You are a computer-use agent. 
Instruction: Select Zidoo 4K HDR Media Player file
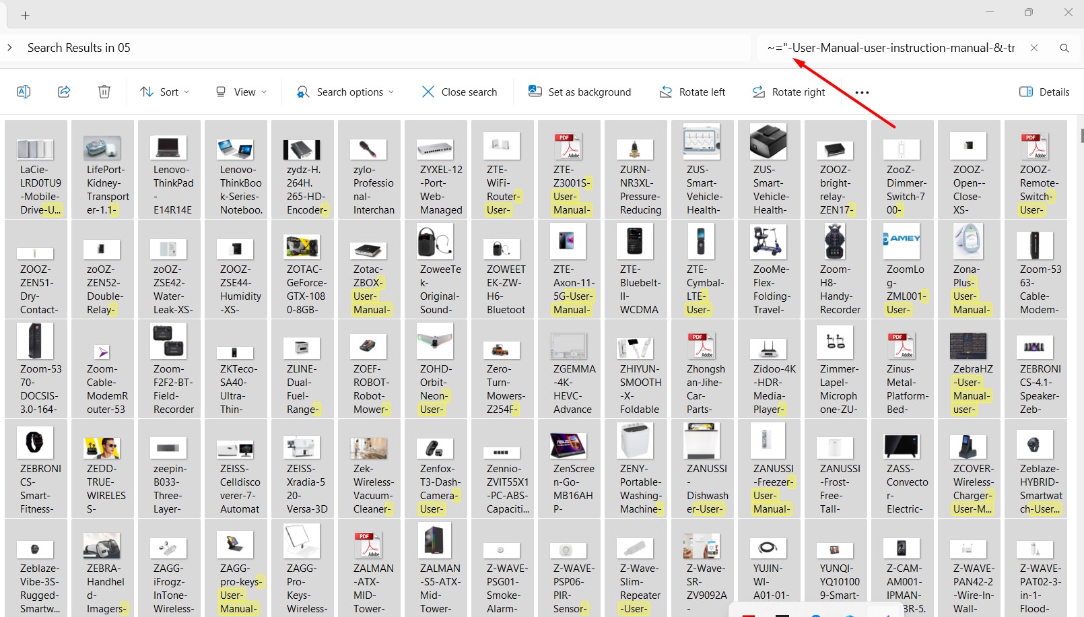[770, 369]
